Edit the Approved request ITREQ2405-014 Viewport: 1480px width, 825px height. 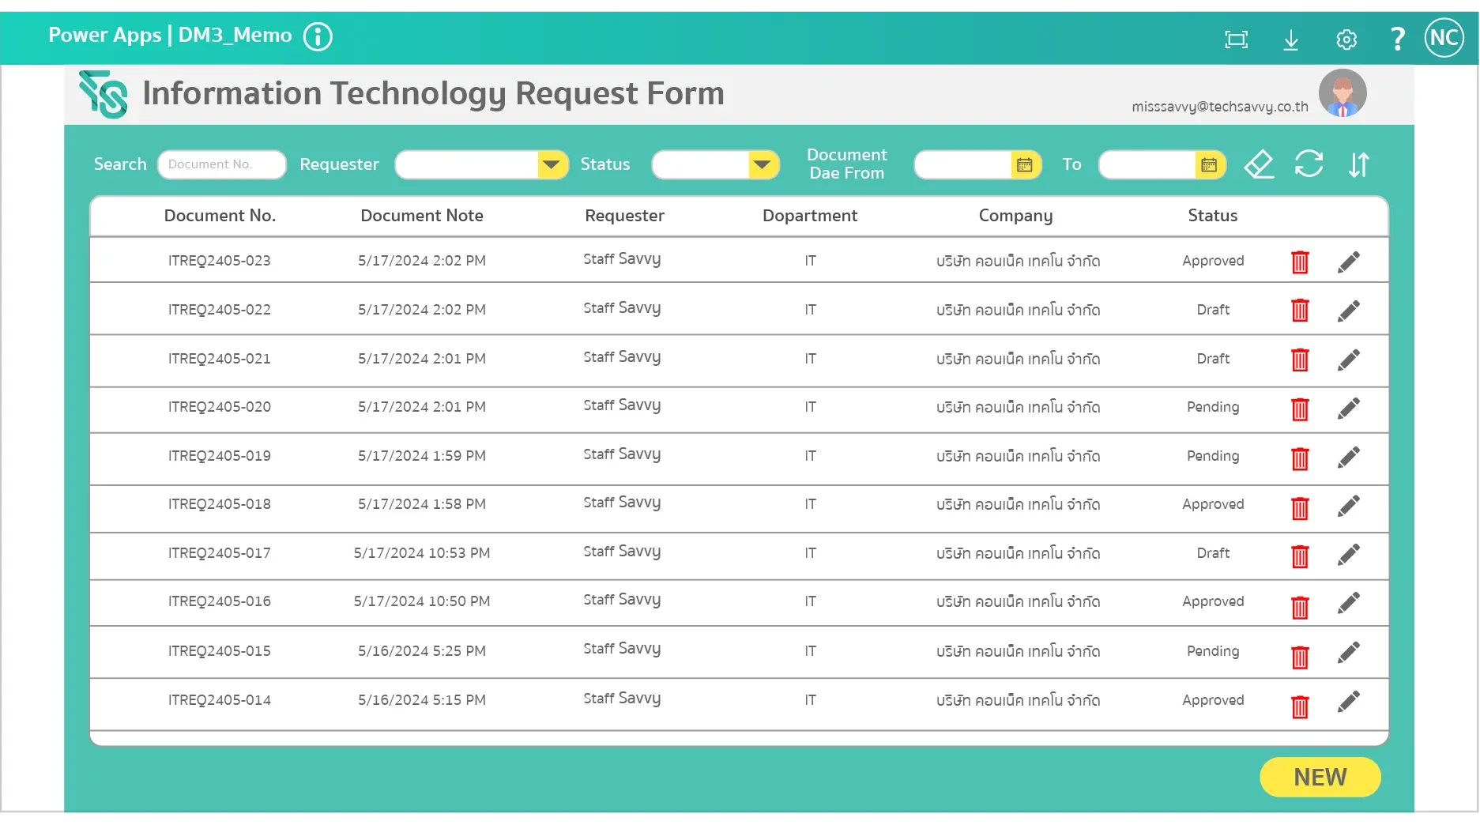click(1349, 700)
